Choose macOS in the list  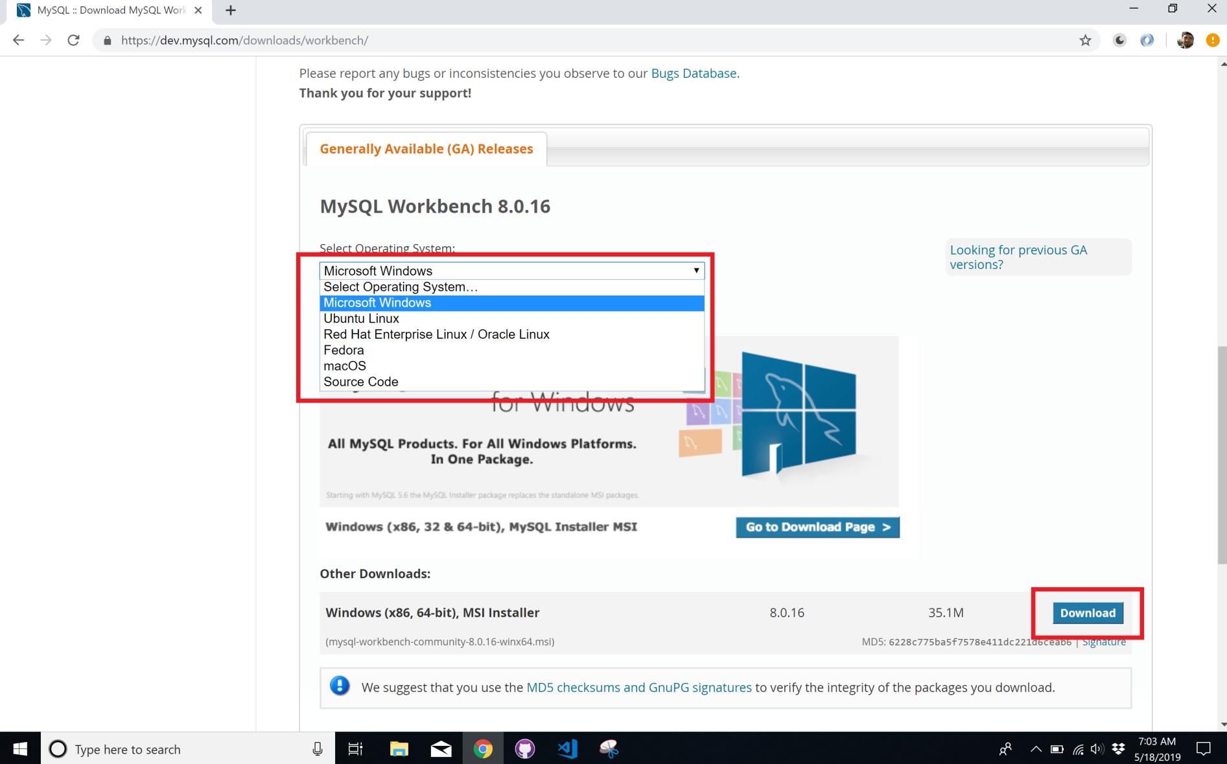512,366
